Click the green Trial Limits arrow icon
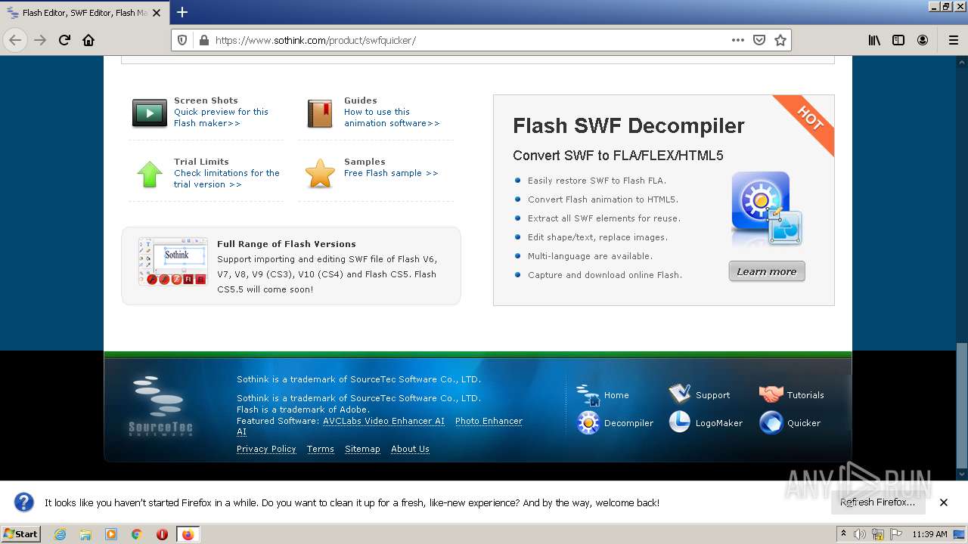 coord(150,174)
